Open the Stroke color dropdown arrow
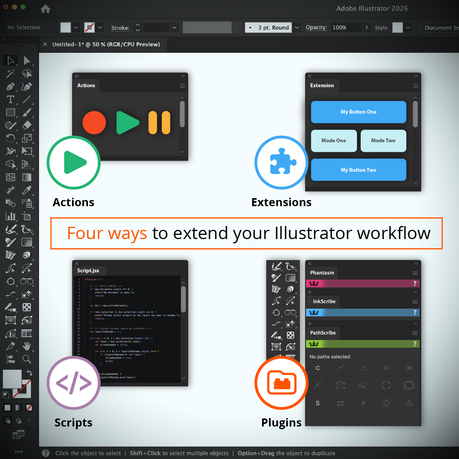Screen dimensions: 459x459 pyautogui.click(x=100, y=28)
